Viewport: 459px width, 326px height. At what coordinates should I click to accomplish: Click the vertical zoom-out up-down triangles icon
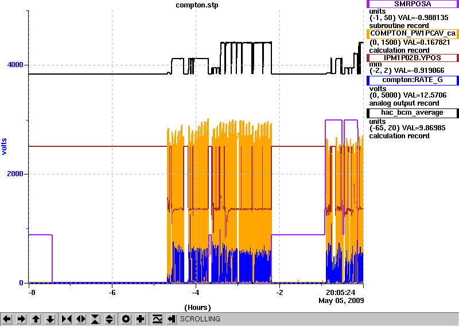110,319
